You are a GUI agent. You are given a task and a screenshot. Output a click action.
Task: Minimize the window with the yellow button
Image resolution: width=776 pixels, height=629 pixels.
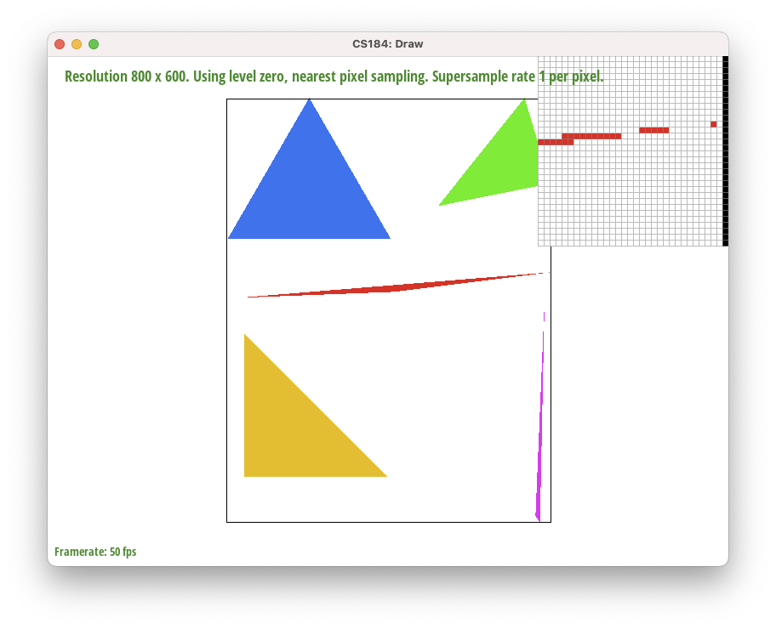77,44
